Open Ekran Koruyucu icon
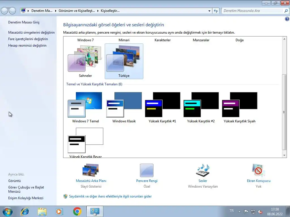Image resolution: width=290 pixels, height=217 pixels. click(x=258, y=170)
